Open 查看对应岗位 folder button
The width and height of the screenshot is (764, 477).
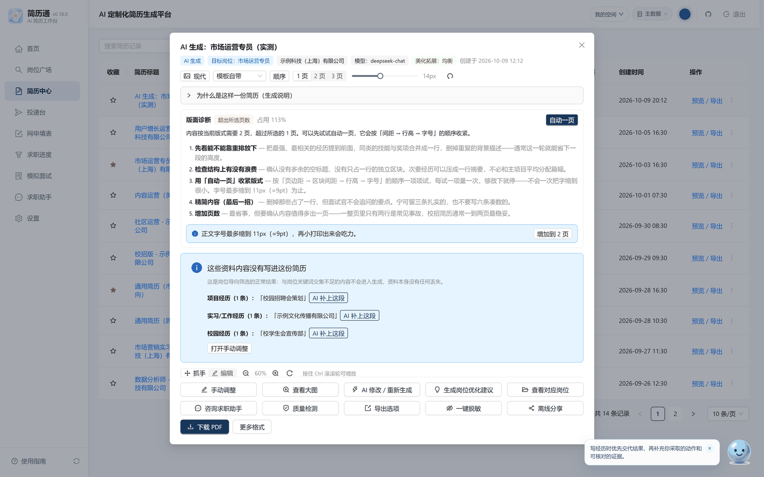[545, 390]
